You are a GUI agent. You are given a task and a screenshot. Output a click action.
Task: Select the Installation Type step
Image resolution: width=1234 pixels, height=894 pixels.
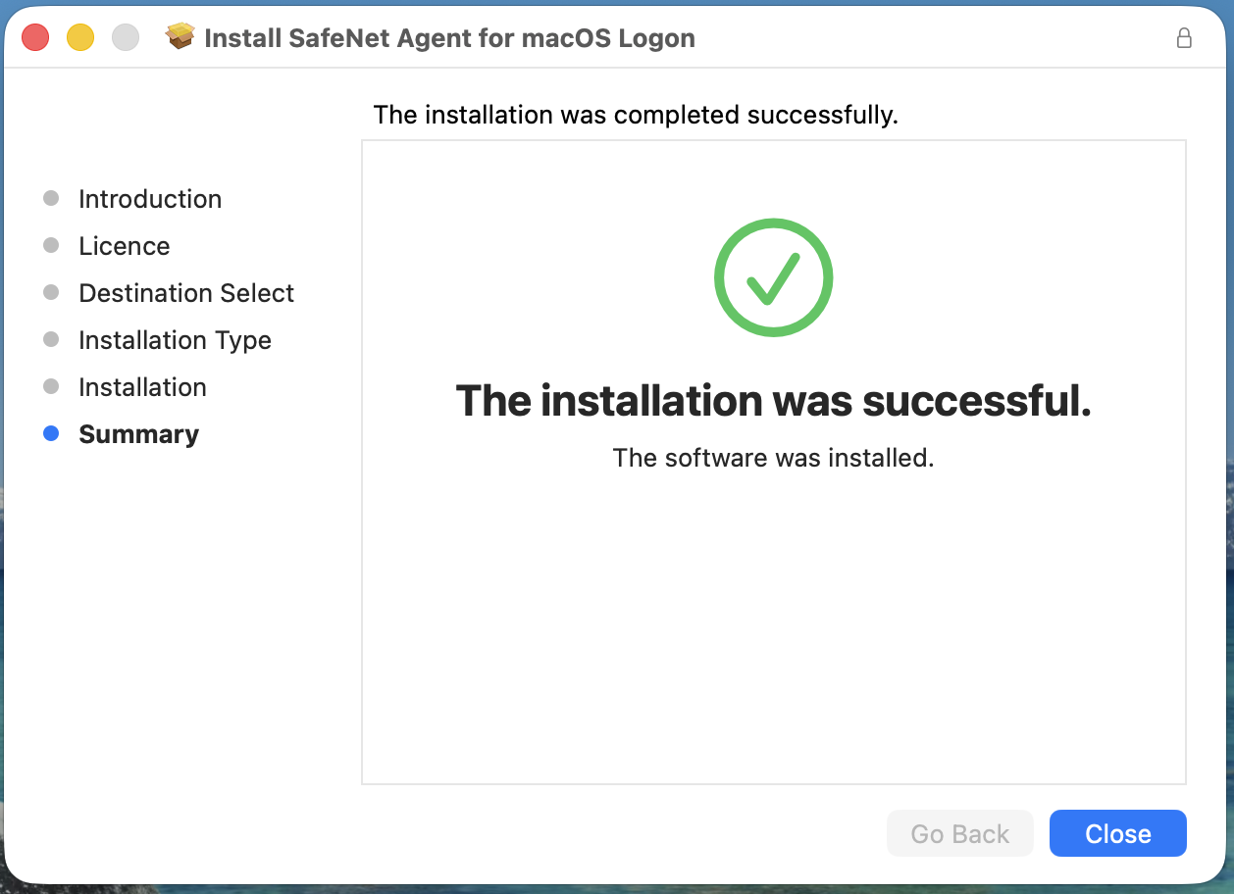coord(175,340)
